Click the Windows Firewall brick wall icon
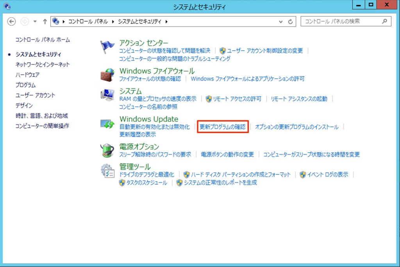 coord(107,75)
